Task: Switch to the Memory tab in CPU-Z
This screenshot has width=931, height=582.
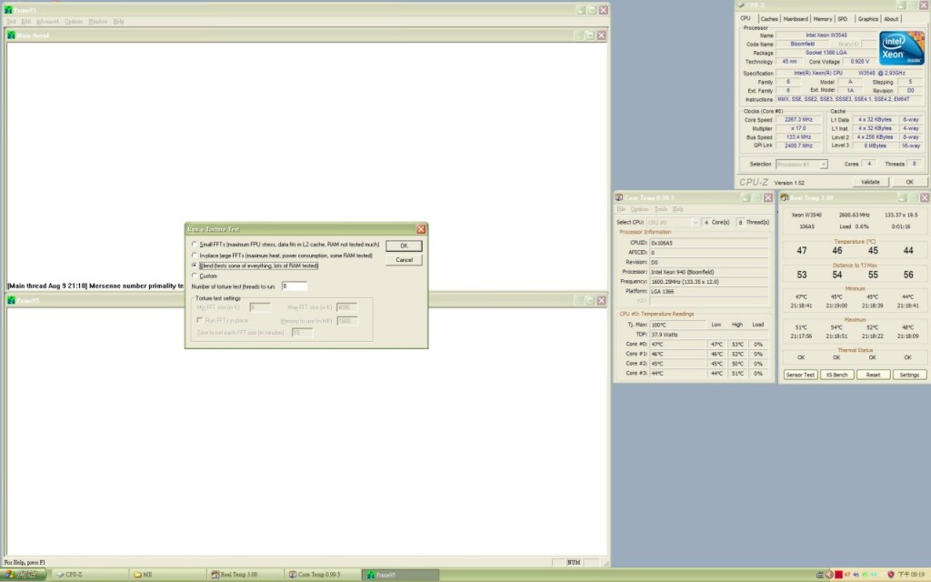Action: [x=822, y=19]
